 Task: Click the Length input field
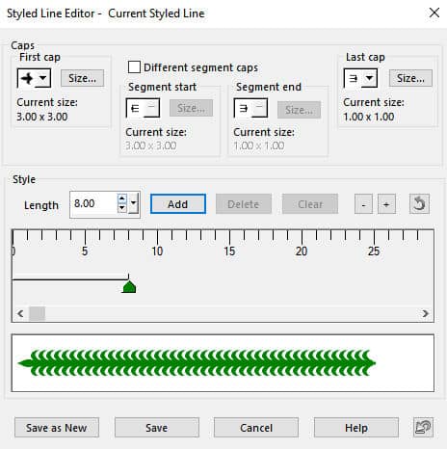coord(93,203)
